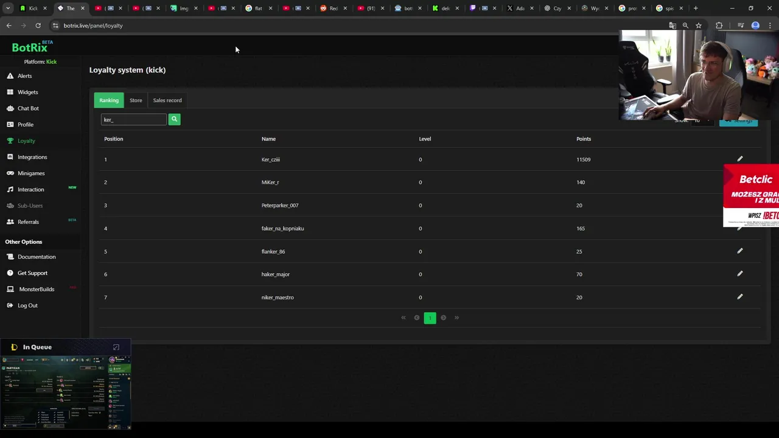Click the Betclic advertisement banner

tap(751, 195)
